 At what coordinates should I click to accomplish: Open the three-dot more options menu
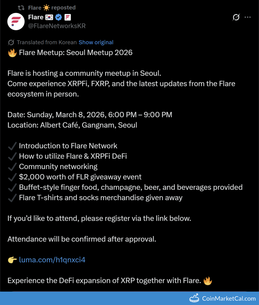[248, 17]
